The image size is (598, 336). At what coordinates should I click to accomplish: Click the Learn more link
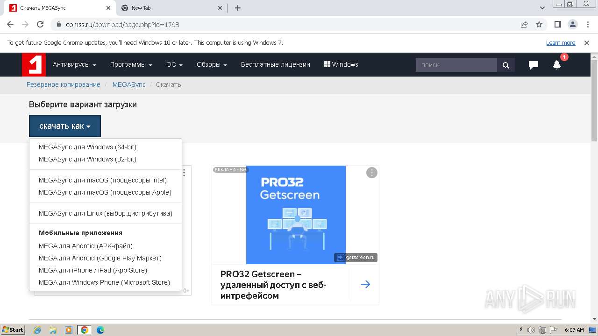[x=561, y=43]
